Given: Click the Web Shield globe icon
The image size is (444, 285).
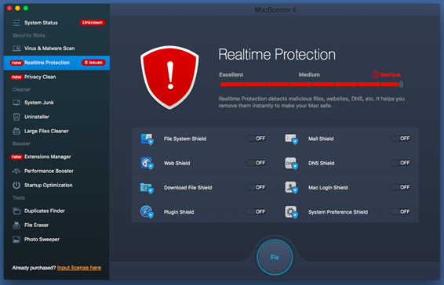Looking at the screenshot, I should click(147, 163).
